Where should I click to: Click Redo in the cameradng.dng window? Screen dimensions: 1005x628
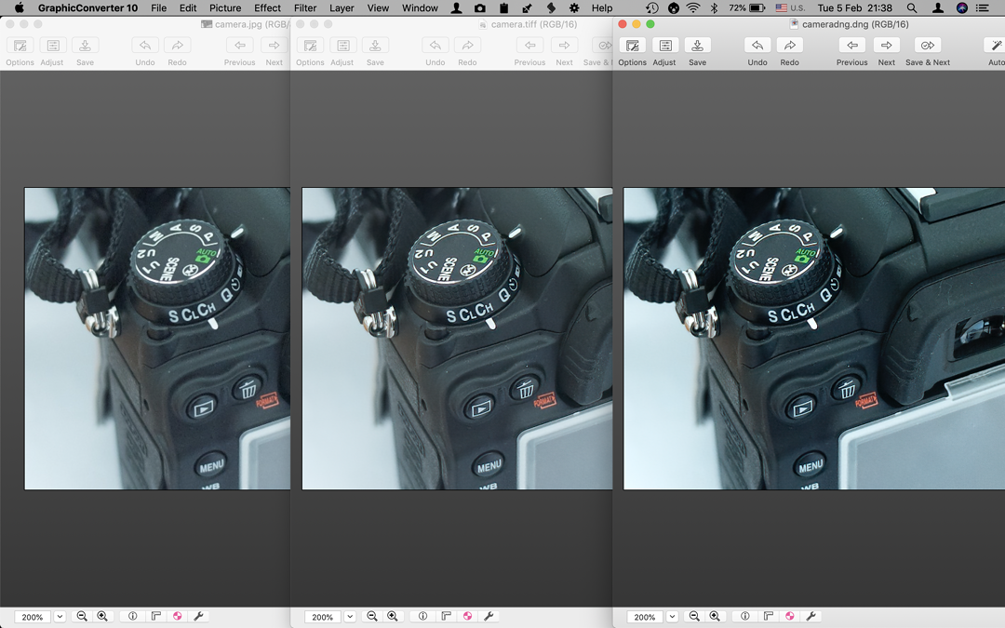click(x=790, y=46)
